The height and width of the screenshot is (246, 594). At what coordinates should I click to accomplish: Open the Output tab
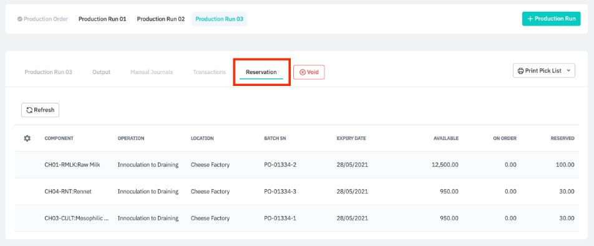point(101,72)
